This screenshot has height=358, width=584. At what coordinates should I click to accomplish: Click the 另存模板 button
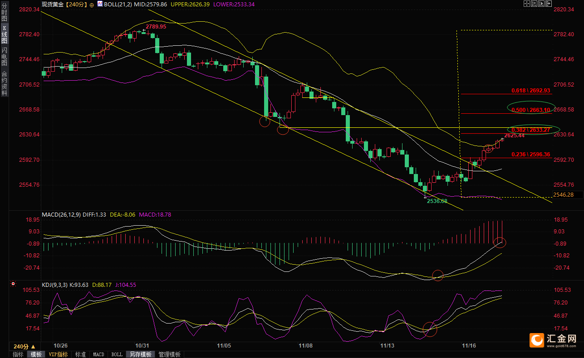point(140,354)
